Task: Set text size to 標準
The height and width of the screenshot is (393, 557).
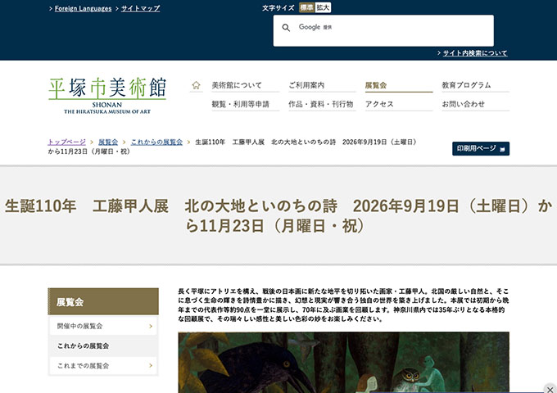Action: tap(306, 7)
